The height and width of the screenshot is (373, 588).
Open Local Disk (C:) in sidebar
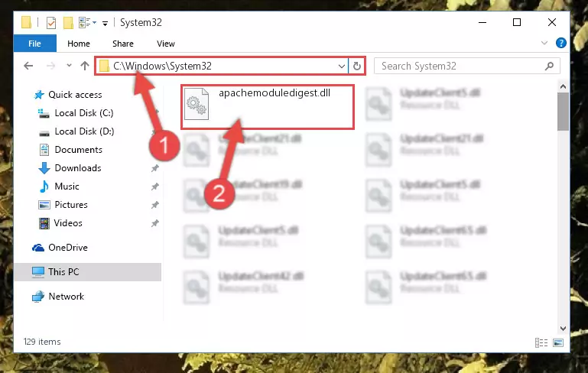pos(84,113)
